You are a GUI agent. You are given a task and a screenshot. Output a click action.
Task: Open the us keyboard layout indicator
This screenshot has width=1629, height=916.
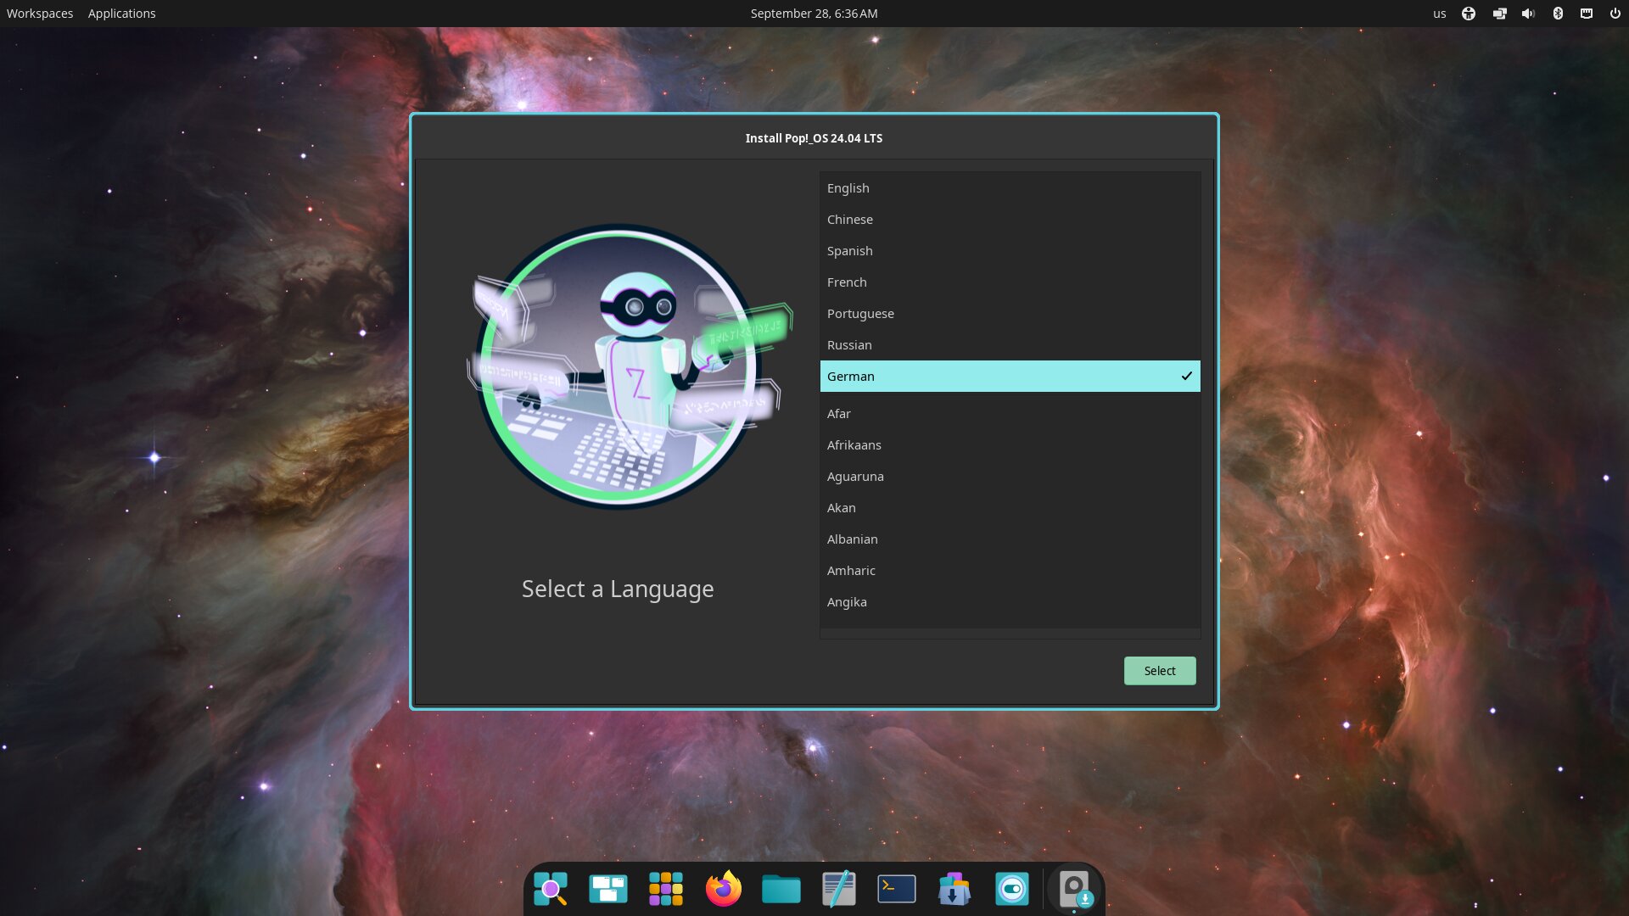click(1440, 14)
